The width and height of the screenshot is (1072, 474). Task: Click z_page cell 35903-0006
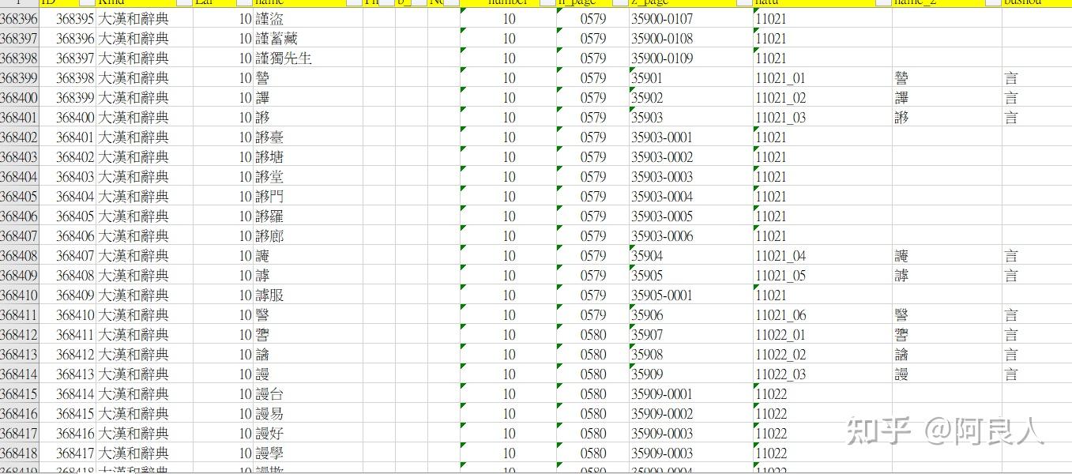690,236
